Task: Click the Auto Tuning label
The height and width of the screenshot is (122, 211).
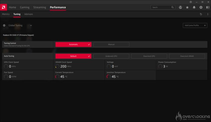Action: [x=9, y=56]
